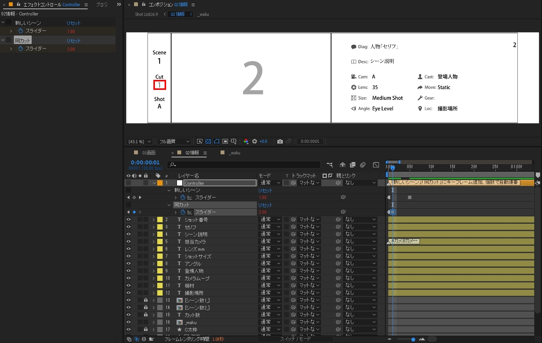Image resolution: width=542 pixels, height=343 pixels.
Task: Click the shy layers switch icon
Action: [342, 165]
